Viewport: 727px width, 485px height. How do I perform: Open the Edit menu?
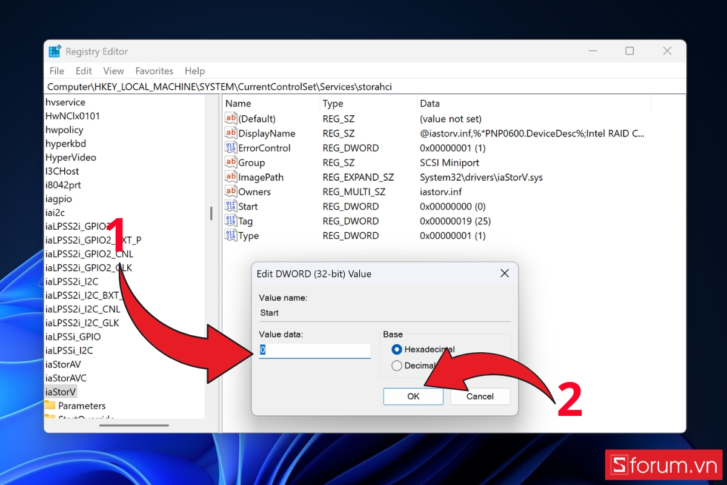84,71
